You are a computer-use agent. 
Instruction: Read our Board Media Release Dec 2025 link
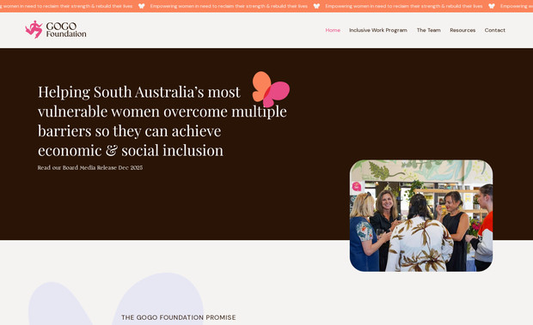(x=90, y=167)
